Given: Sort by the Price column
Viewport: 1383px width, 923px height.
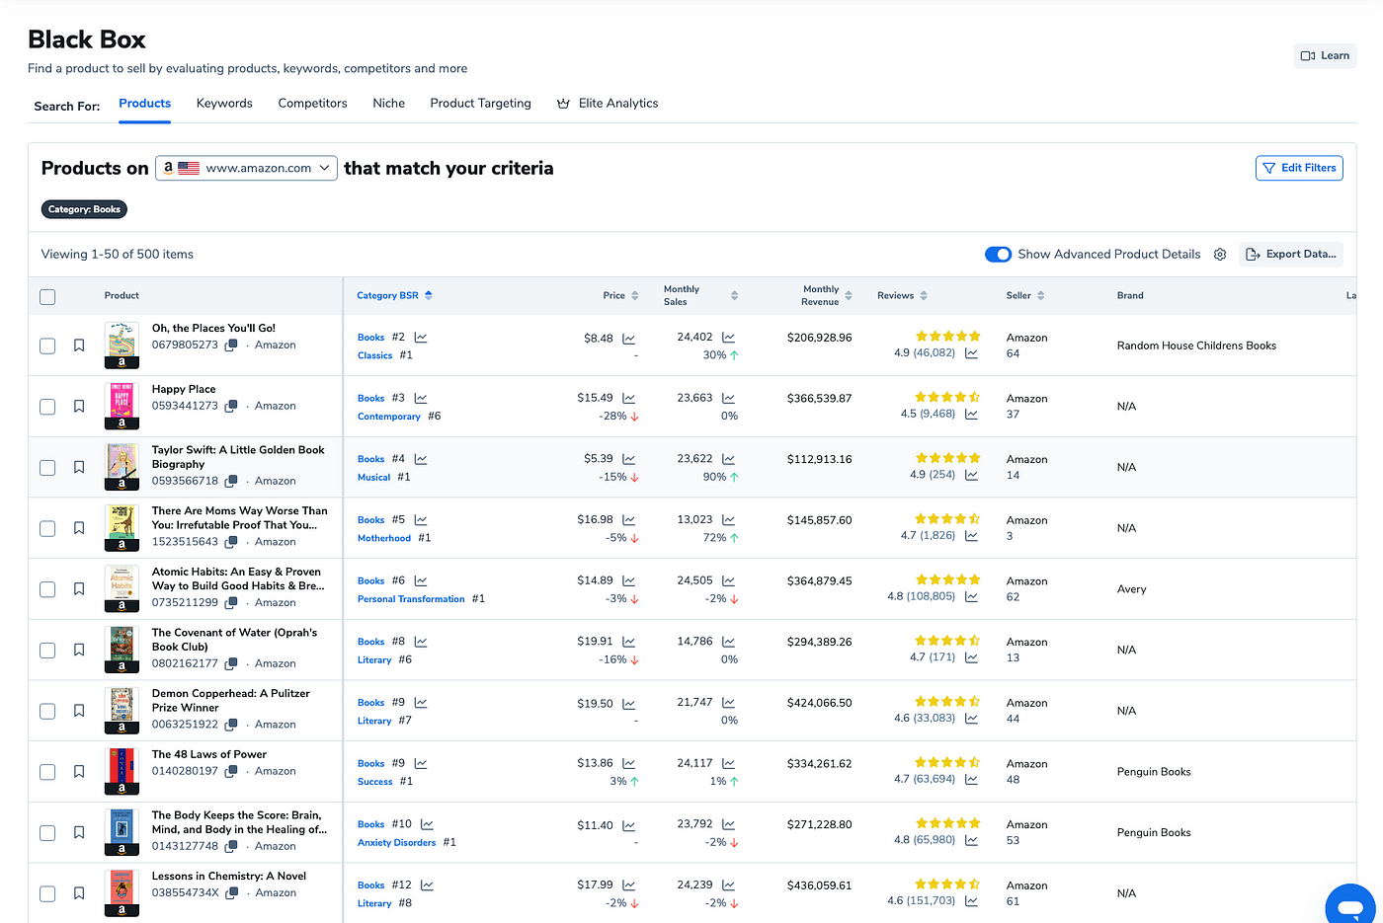Looking at the screenshot, I should 620,295.
